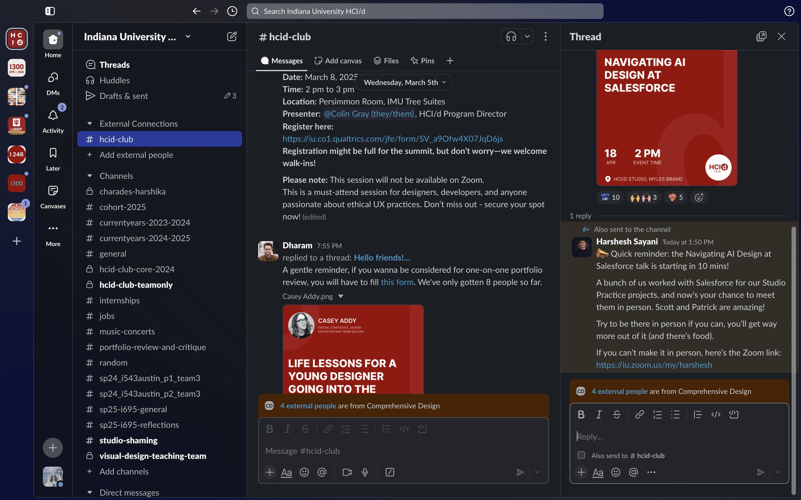Open emoji picker in thread reply

coord(616,472)
